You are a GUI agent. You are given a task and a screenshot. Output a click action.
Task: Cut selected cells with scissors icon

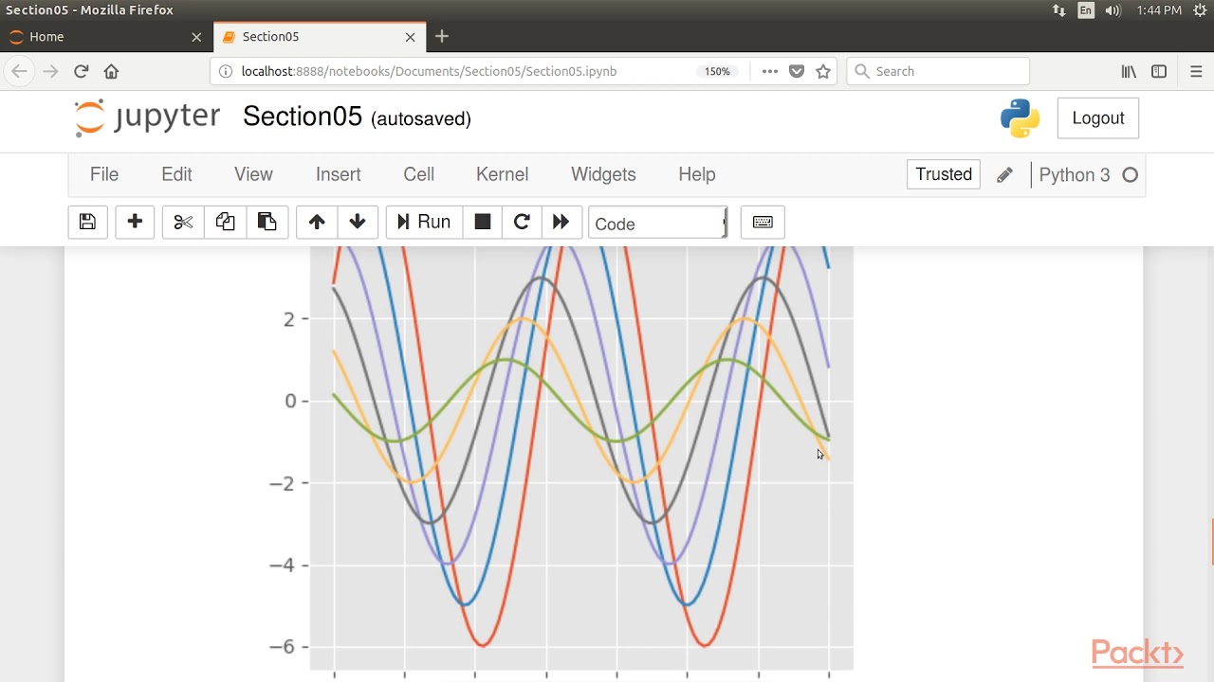click(183, 222)
